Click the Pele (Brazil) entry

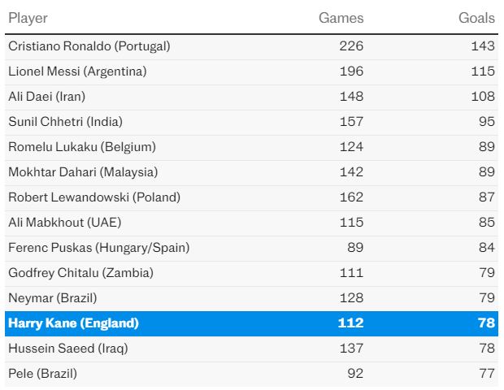tap(42, 374)
